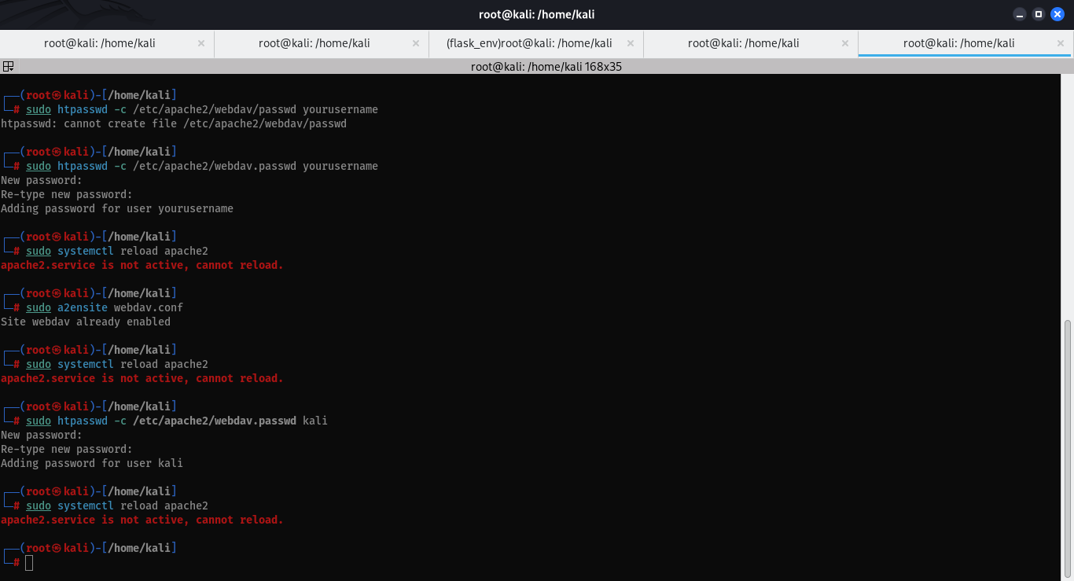Close the active fifth terminal tab
This screenshot has height=581, width=1074.
(x=1060, y=43)
